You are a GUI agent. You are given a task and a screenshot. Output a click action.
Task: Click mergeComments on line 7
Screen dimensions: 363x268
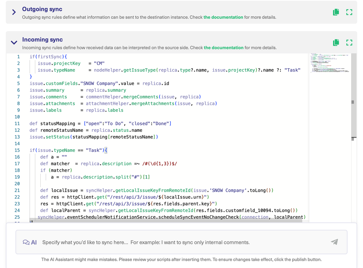(141, 97)
